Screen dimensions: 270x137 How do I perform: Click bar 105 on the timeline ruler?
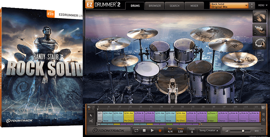click(235, 107)
